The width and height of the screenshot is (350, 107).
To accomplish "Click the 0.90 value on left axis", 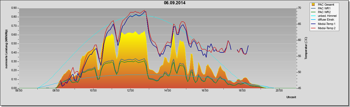I will 14,8.
